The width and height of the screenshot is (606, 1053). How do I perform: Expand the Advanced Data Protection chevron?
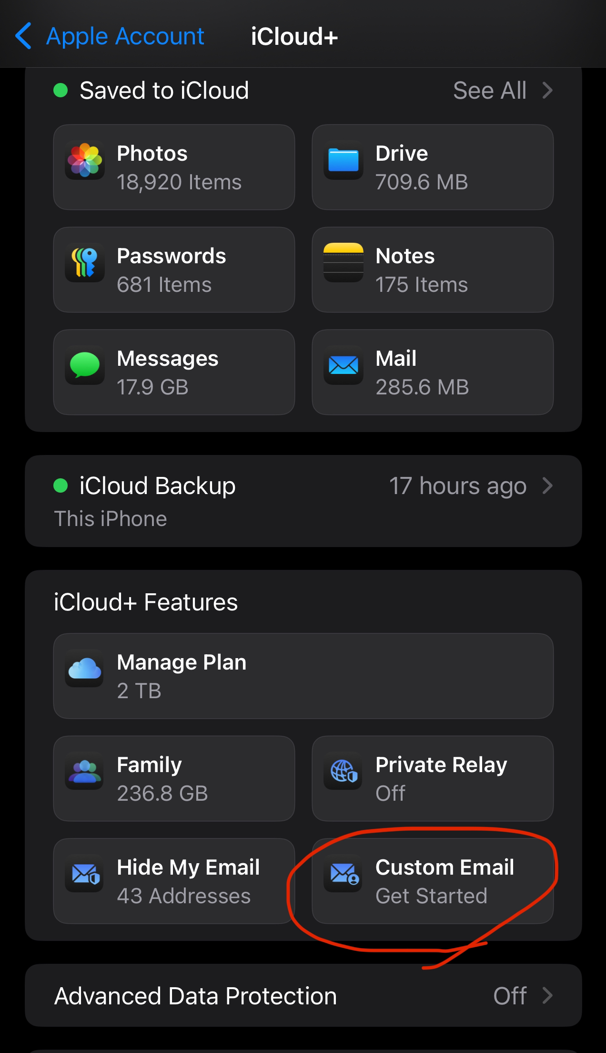click(x=548, y=996)
